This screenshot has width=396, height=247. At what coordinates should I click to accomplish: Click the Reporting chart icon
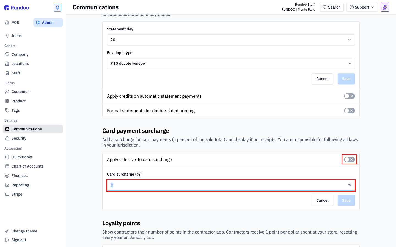pos(7,185)
